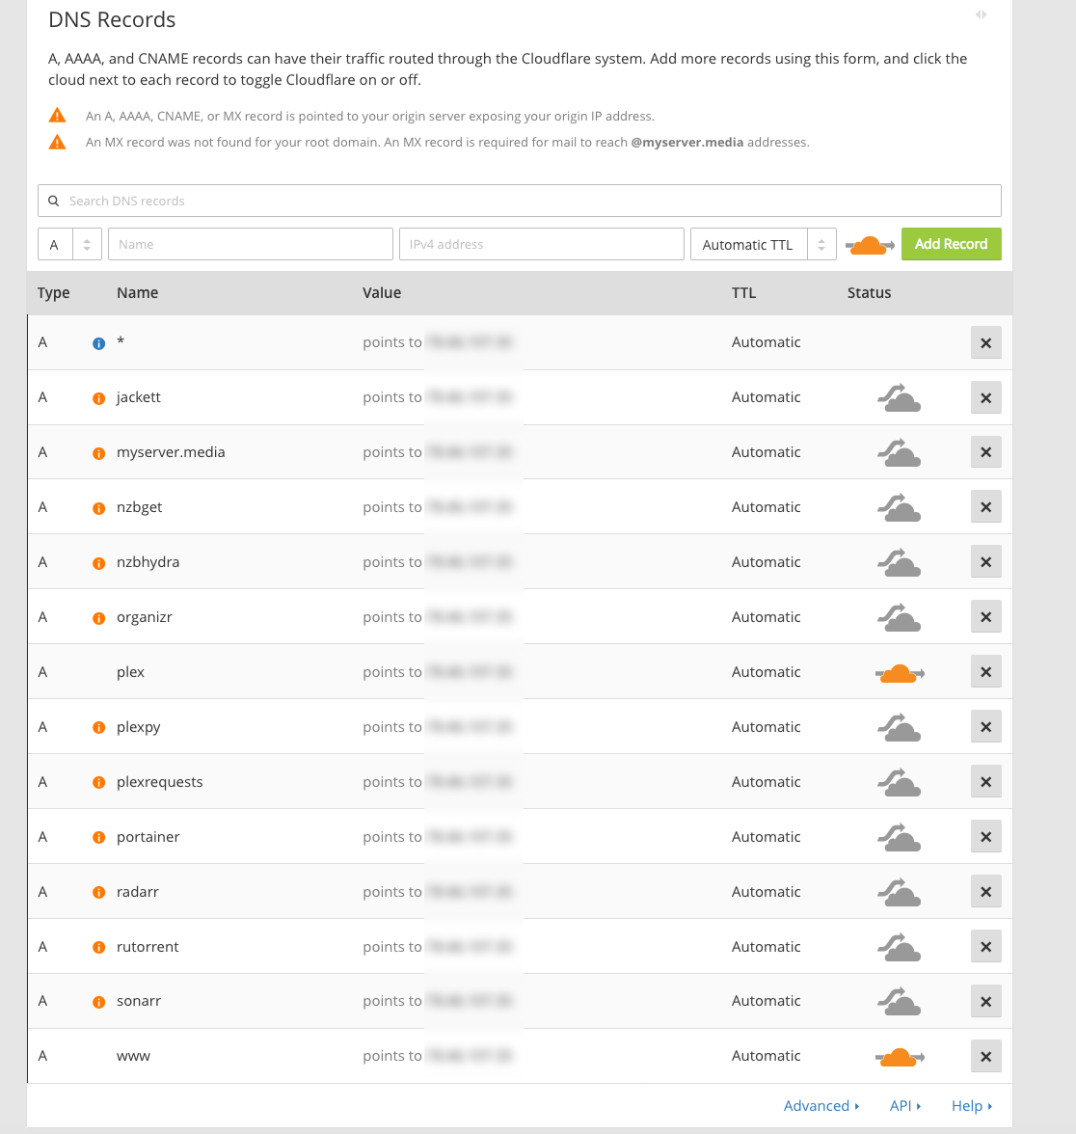The image size is (1076, 1134).
Task: Toggle Cloudflare proxy cloud for jackett
Action: (900, 397)
